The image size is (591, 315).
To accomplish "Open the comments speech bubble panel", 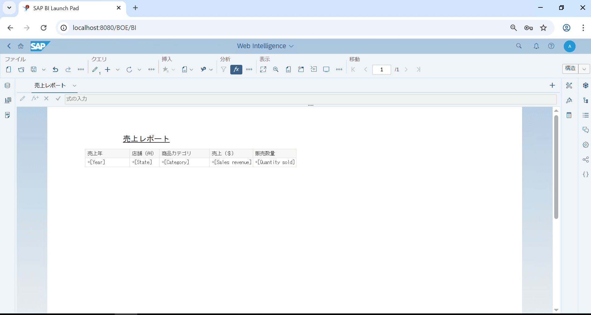I will click(x=585, y=130).
